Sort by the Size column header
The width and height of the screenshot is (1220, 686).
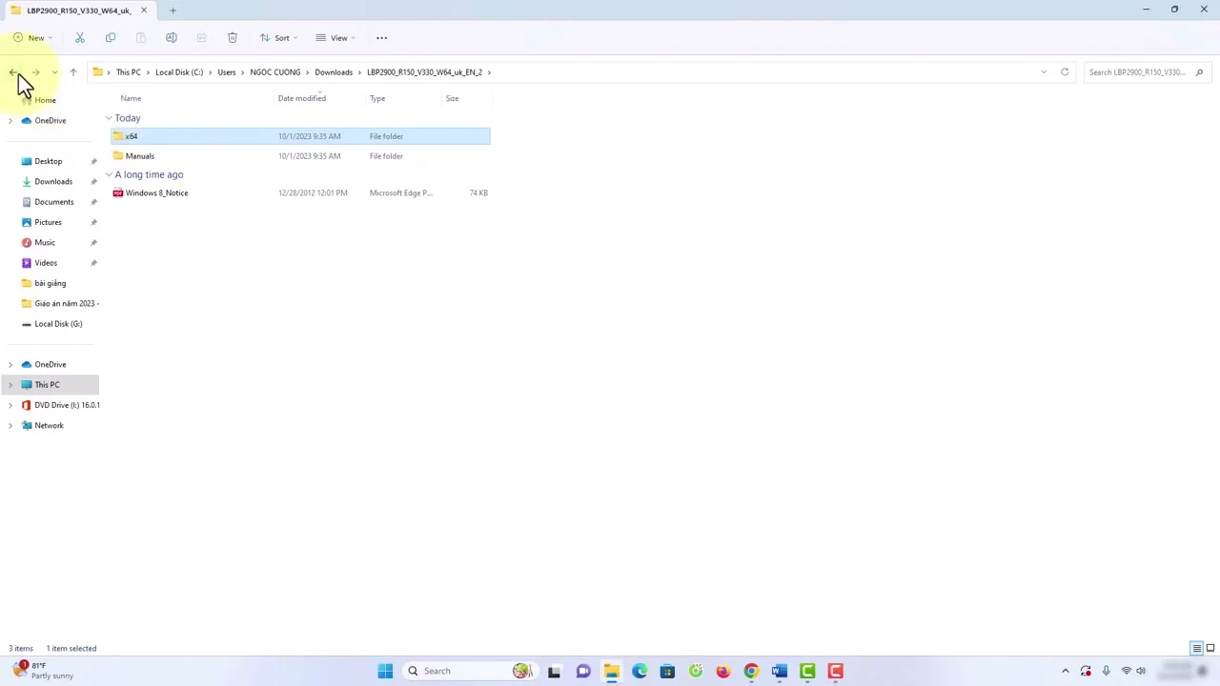(x=453, y=98)
